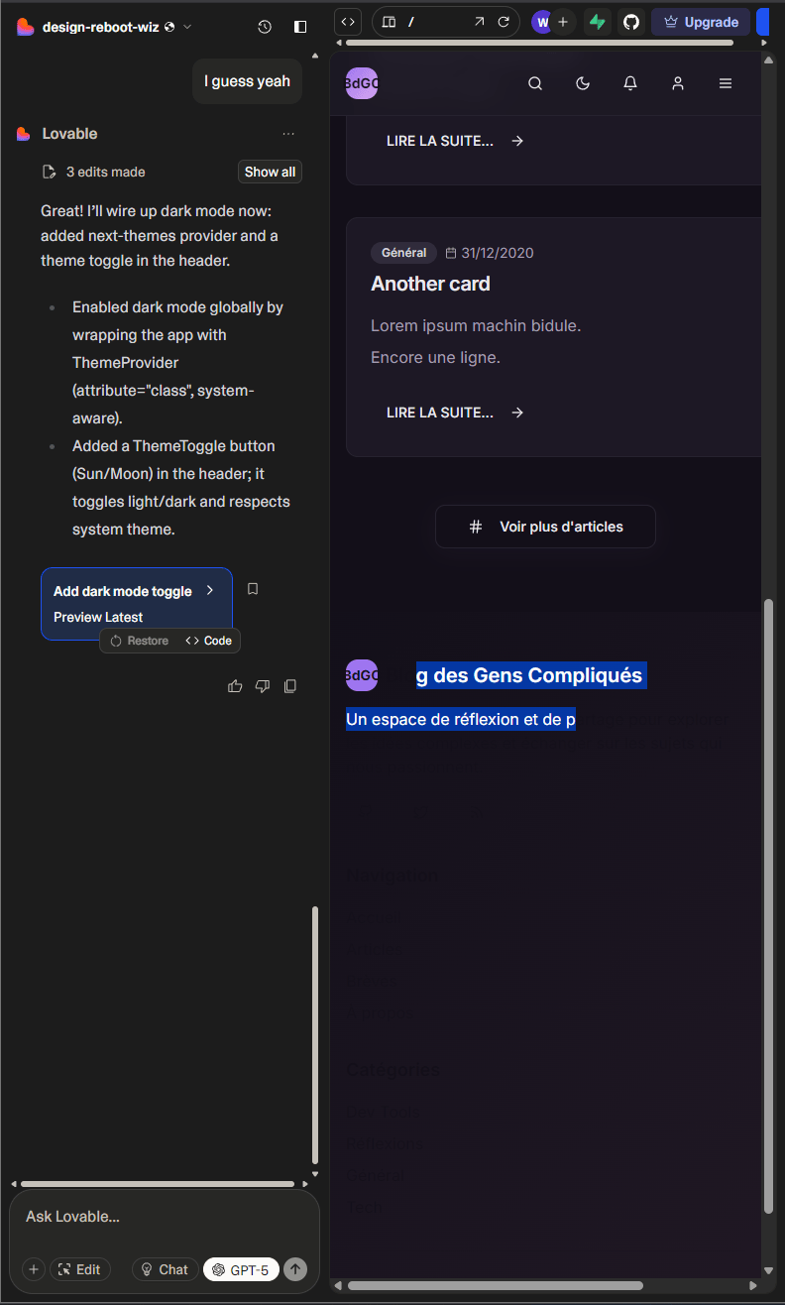This screenshot has width=785, height=1305.
Task: Focus the Ask Lovable input field
Action: coord(164,1217)
